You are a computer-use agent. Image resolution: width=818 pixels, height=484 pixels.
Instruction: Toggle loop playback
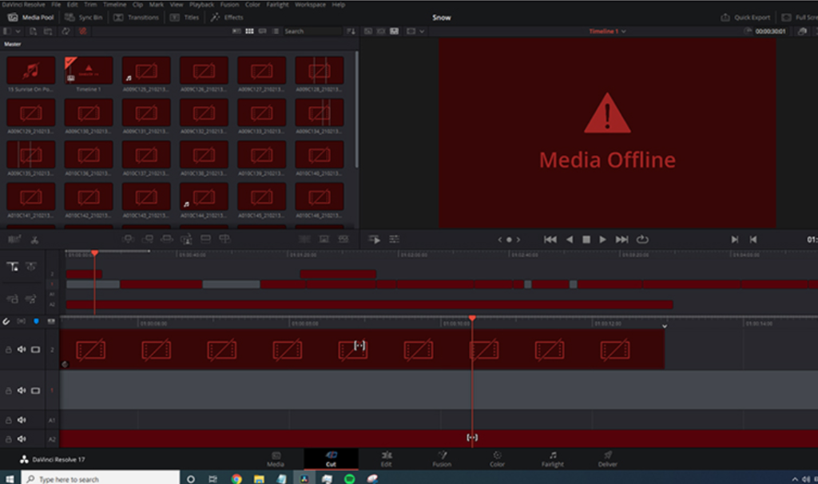(642, 240)
